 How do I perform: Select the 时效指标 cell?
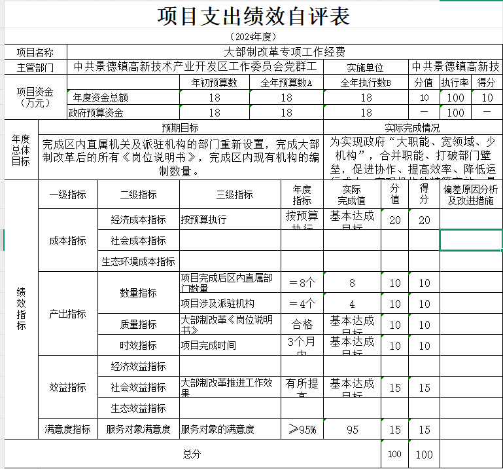tap(138, 345)
